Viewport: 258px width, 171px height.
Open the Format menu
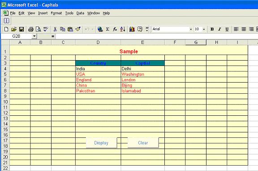point(56,13)
